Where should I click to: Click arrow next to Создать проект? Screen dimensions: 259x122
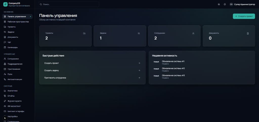pyautogui.click(x=139, y=63)
